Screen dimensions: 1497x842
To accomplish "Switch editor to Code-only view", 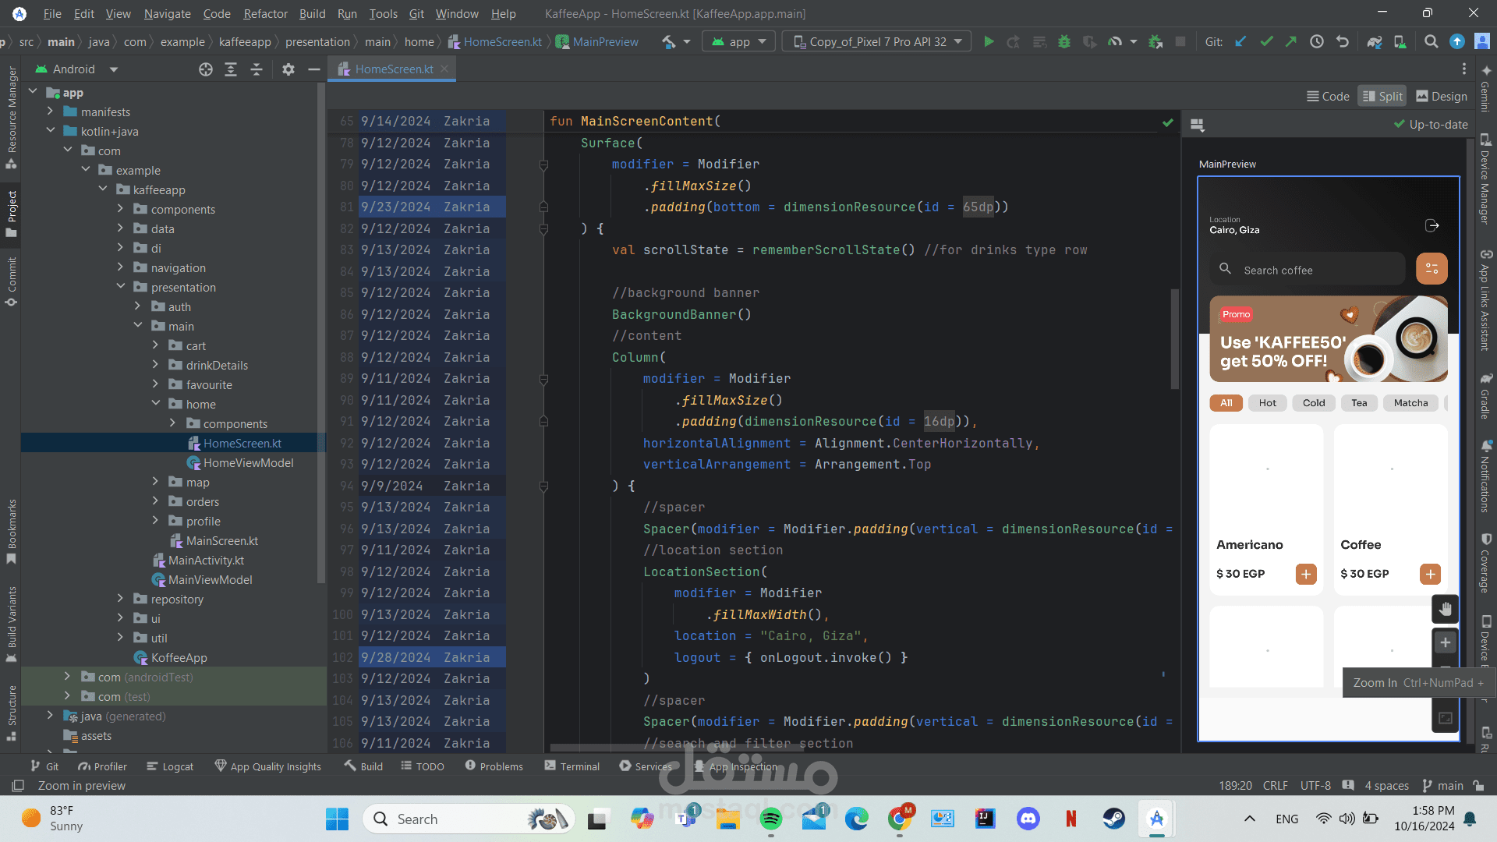I will [1327, 96].
